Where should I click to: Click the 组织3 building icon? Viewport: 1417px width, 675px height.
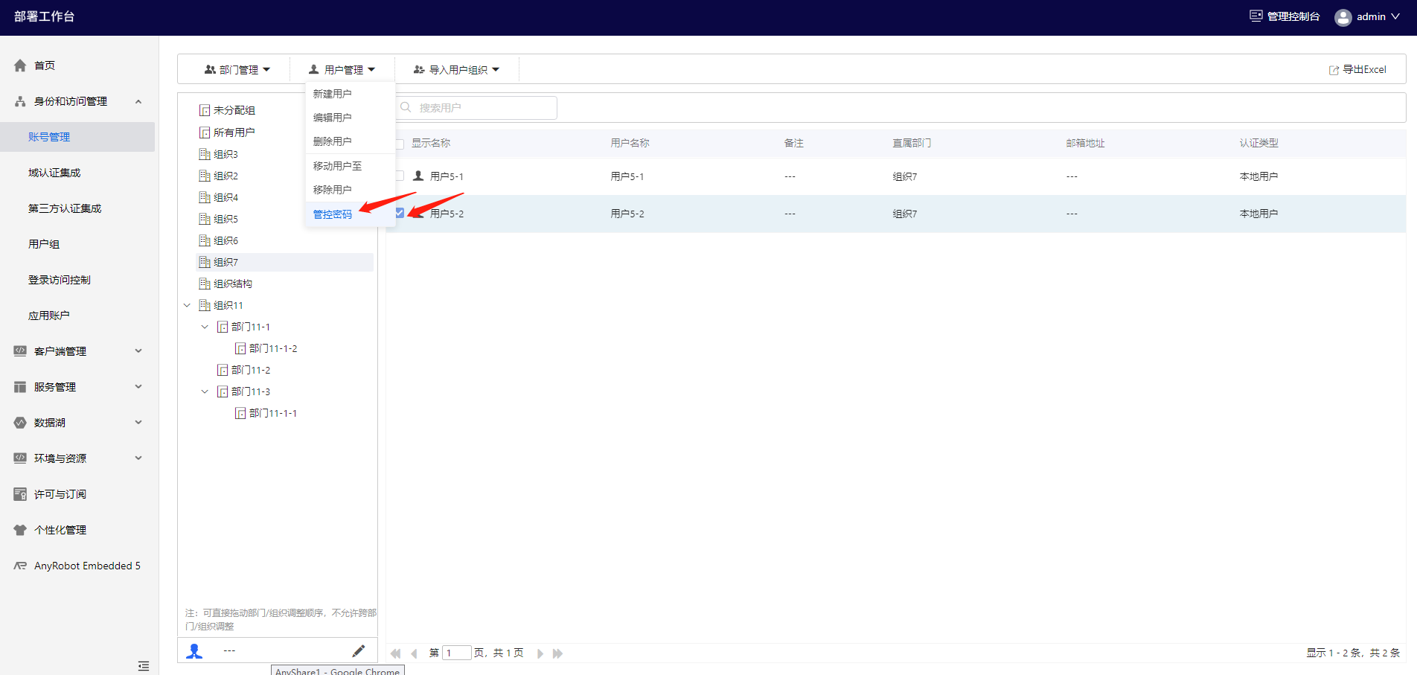click(x=205, y=154)
